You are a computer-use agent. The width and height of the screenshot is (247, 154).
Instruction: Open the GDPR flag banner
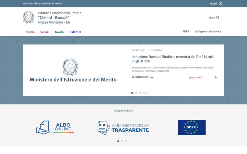click(192, 127)
